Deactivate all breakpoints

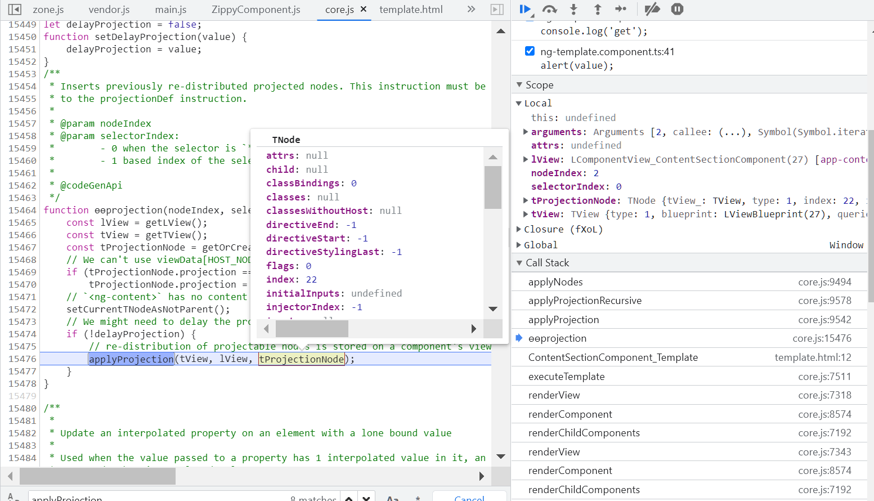point(652,9)
